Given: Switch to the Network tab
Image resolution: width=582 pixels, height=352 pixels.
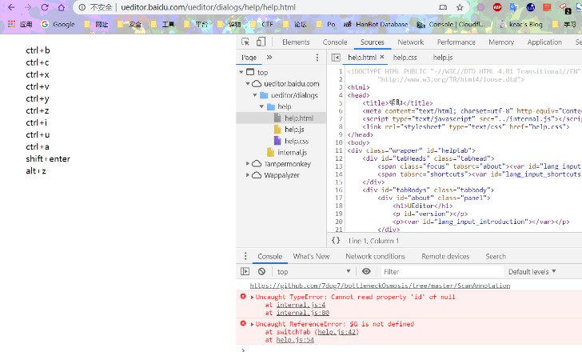Looking at the screenshot, I should click(411, 42).
